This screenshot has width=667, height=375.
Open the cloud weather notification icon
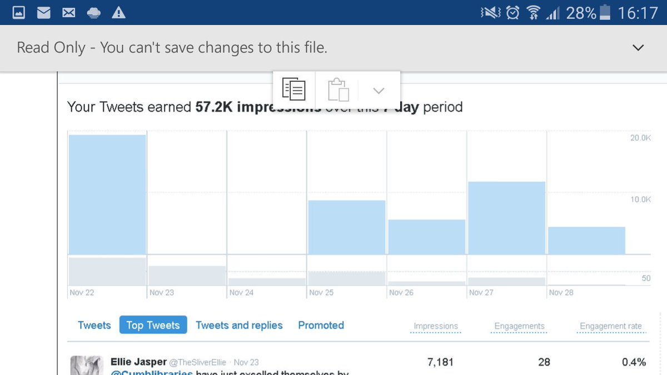93,12
